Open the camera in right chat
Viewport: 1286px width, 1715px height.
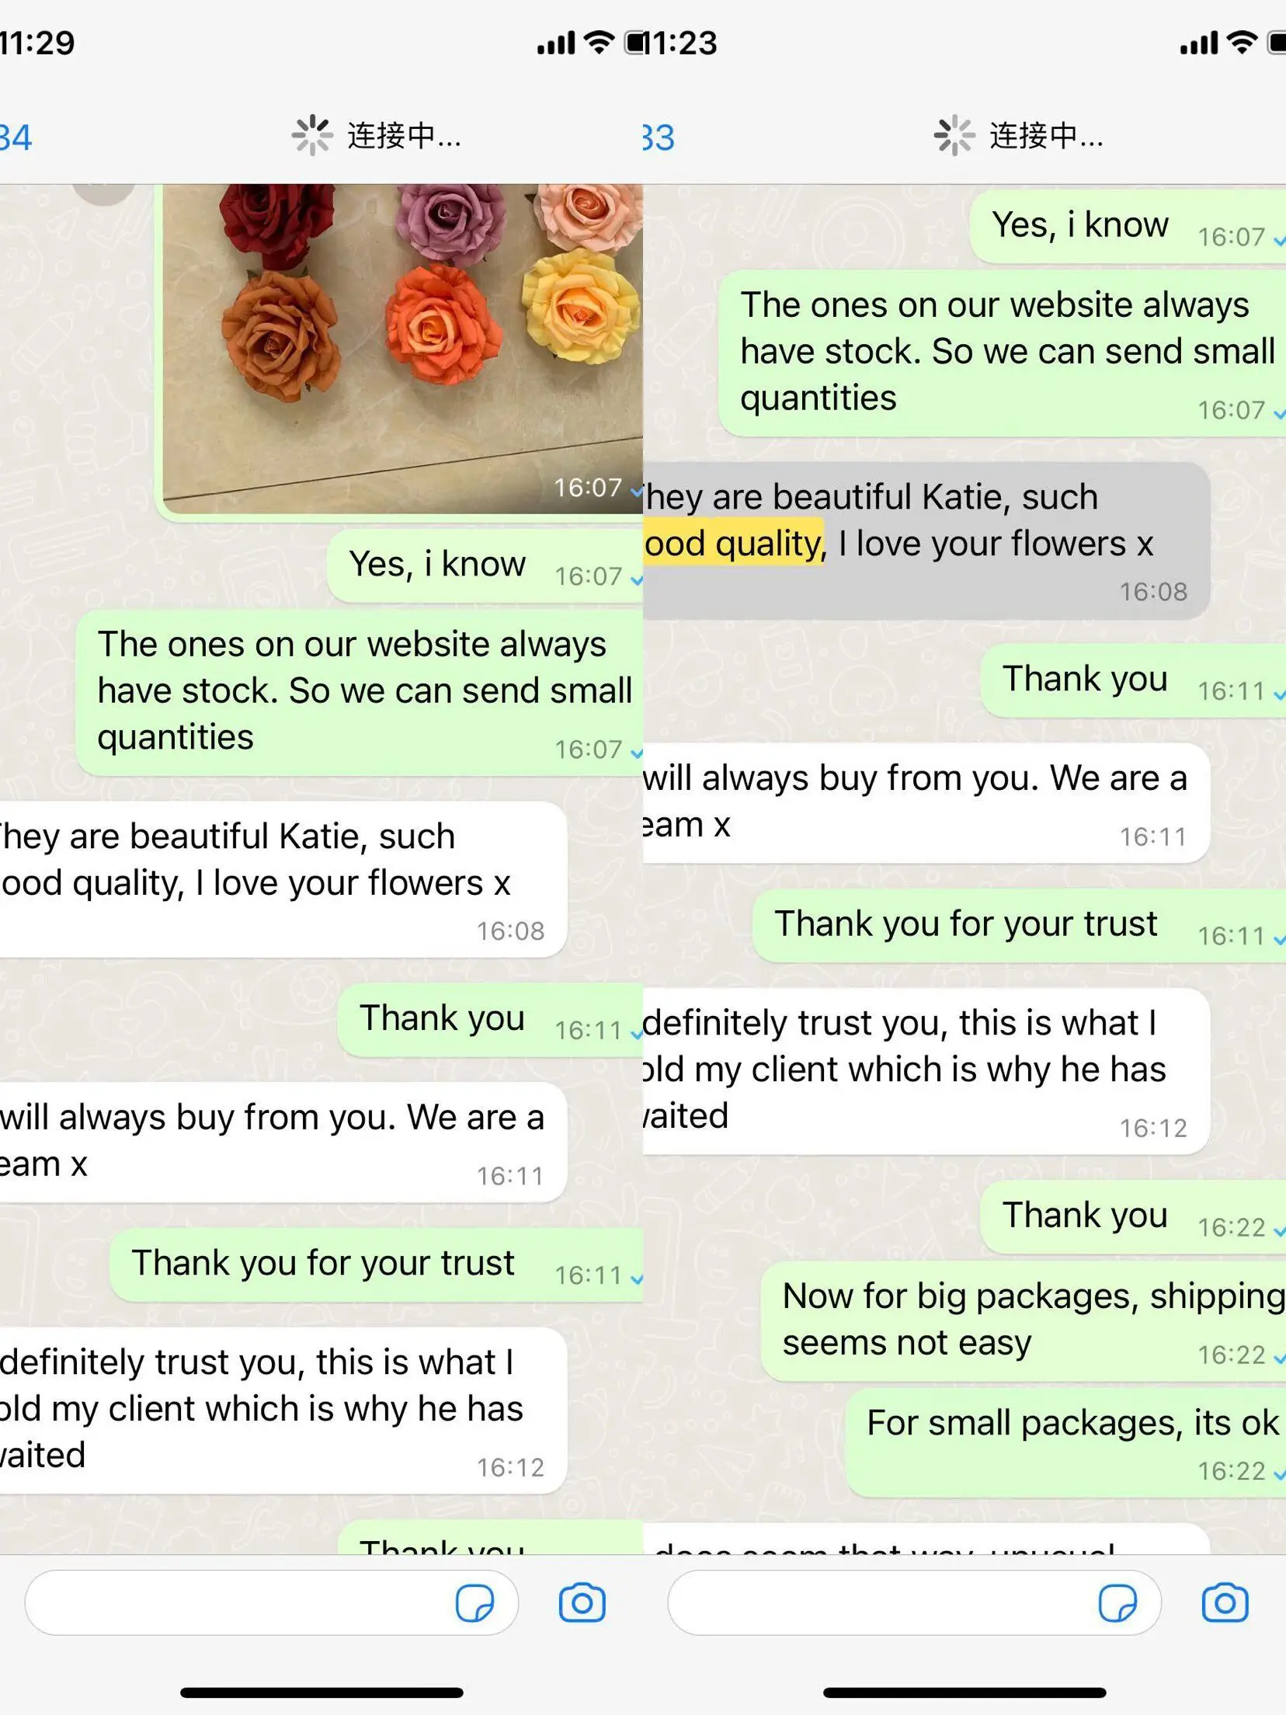(x=1225, y=1602)
